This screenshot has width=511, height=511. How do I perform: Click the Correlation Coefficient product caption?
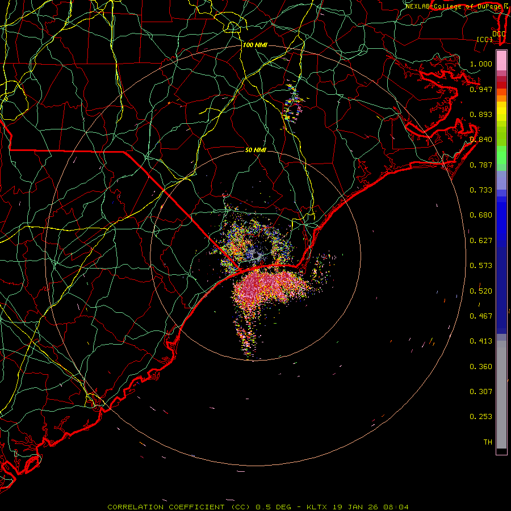click(x=258, y=507)
